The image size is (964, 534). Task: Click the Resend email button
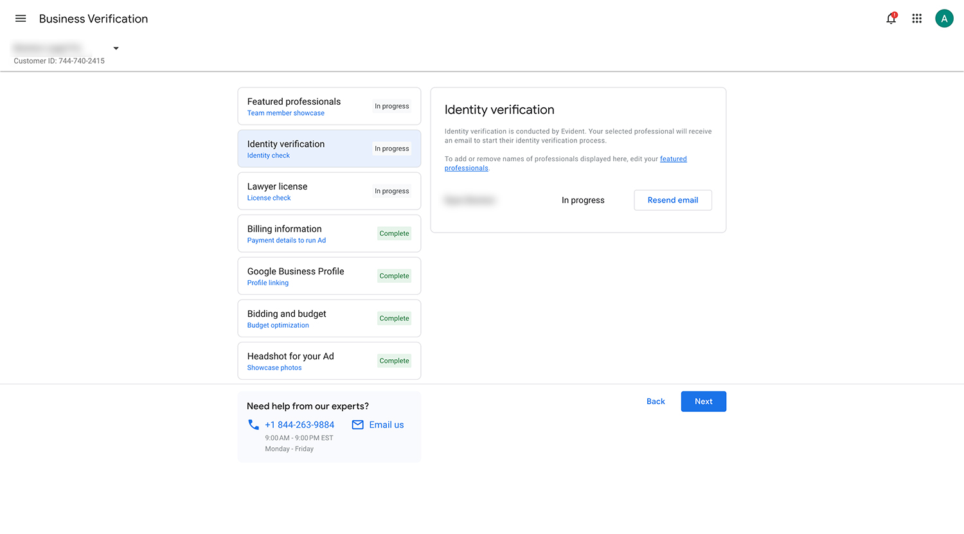(x=672, y=200)
